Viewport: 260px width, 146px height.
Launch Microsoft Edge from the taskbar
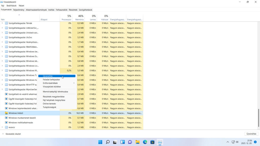(x=145, y=142)
